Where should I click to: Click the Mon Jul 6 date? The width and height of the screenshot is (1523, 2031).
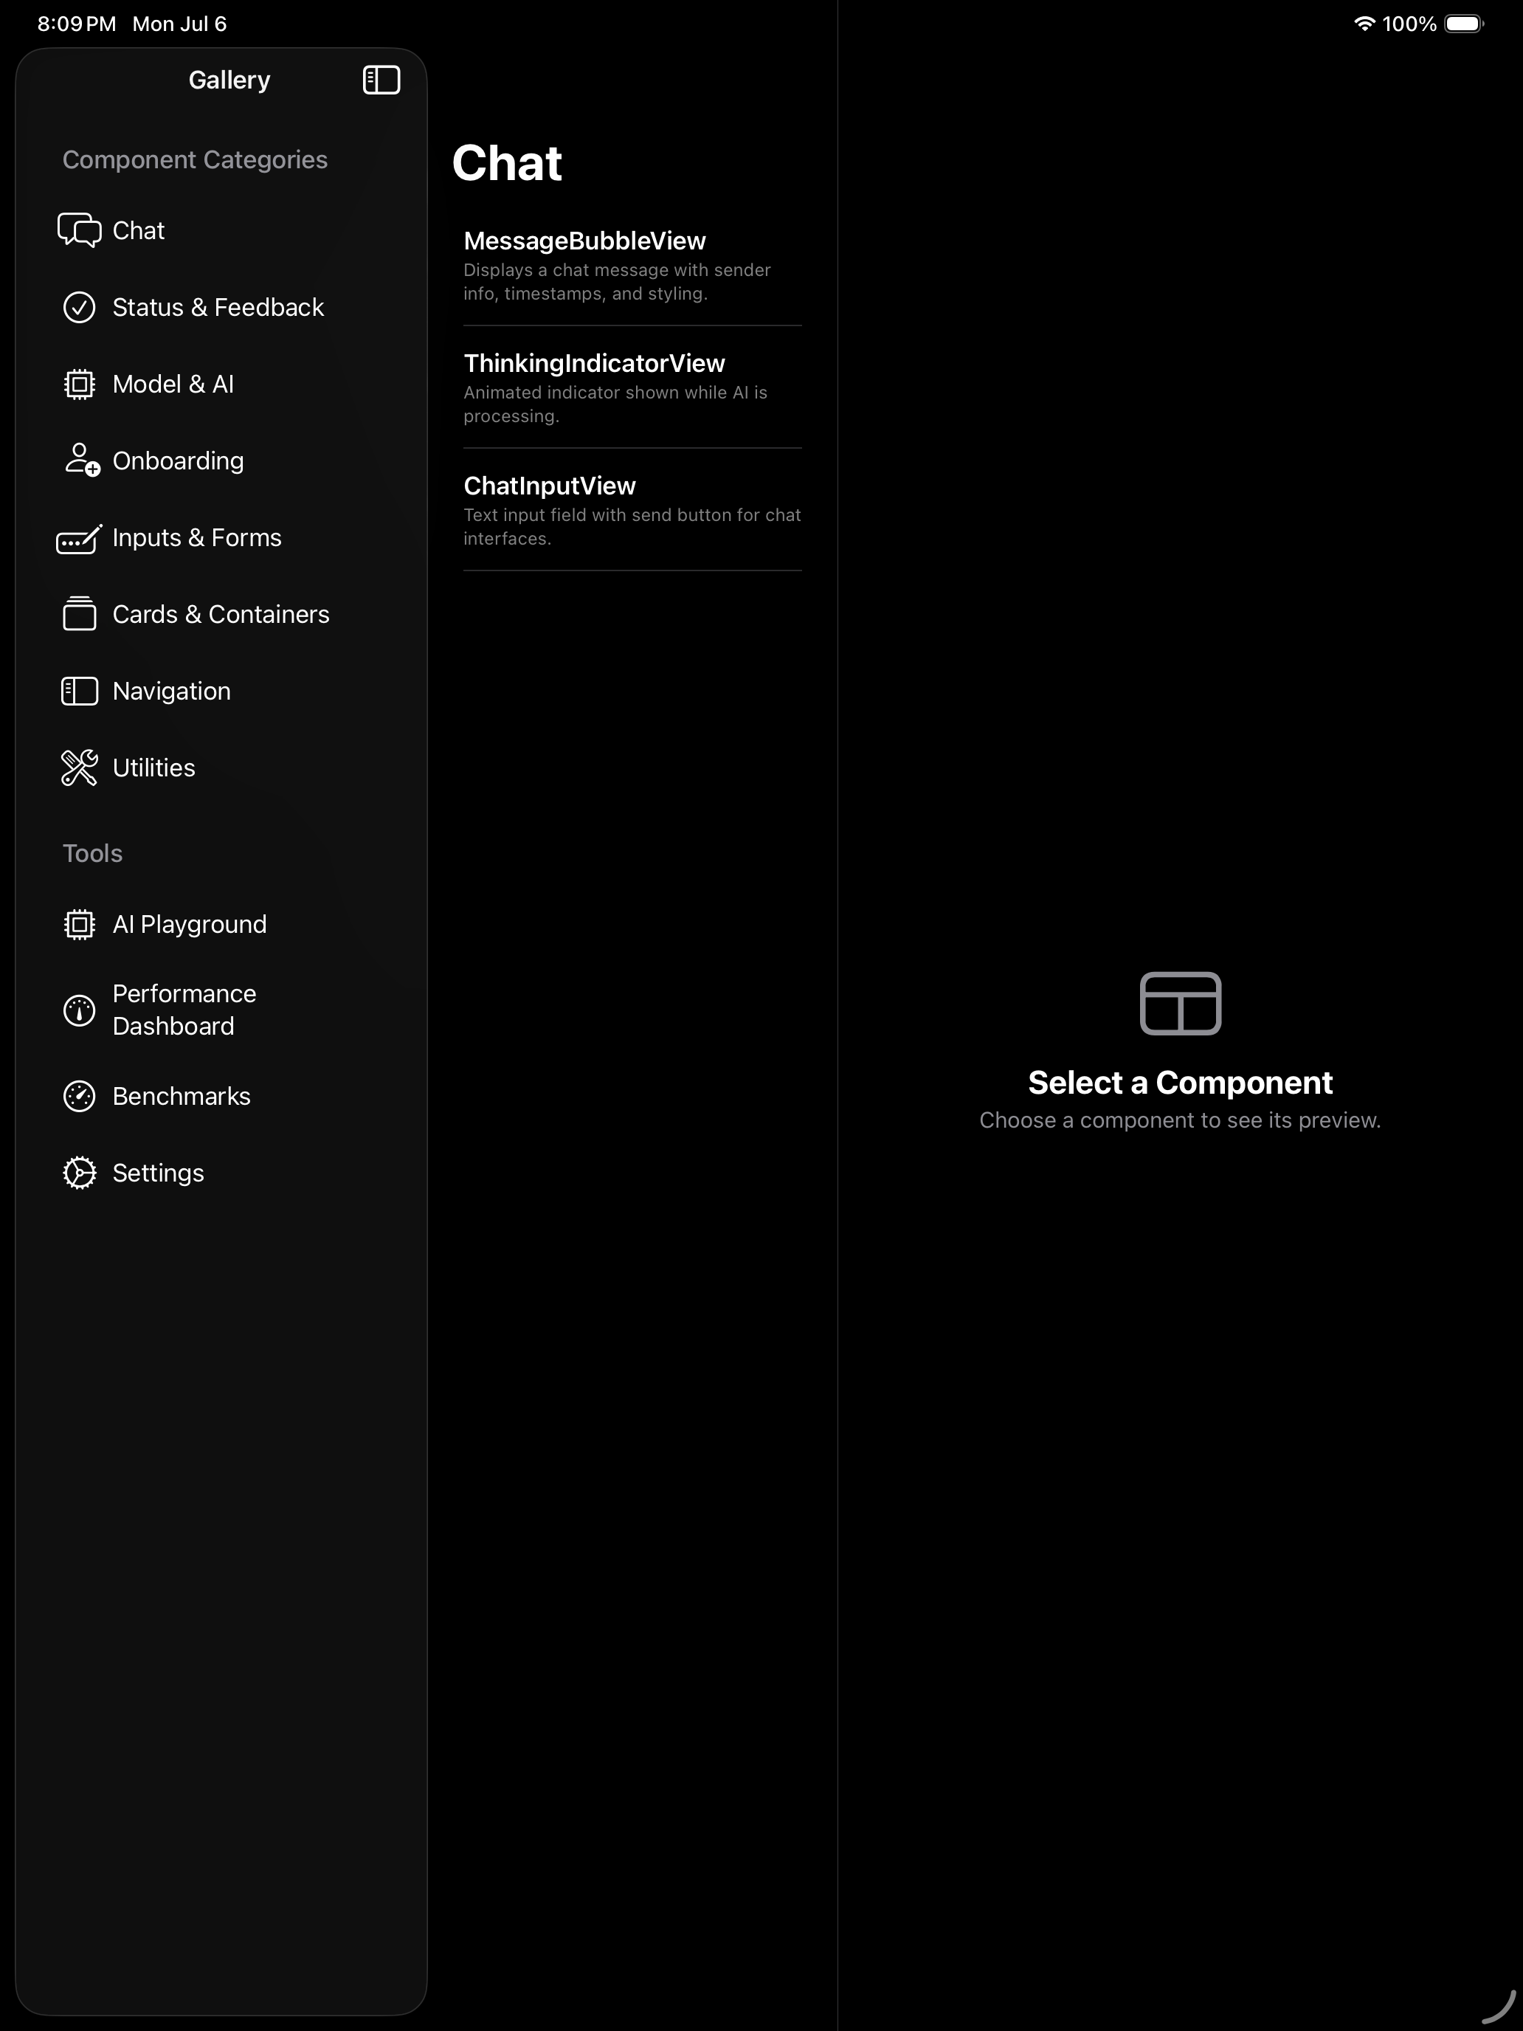coord(179,24)
